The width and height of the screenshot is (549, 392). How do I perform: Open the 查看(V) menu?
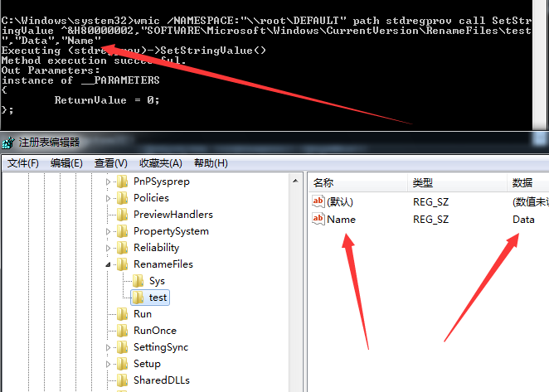tap(110, 163)
